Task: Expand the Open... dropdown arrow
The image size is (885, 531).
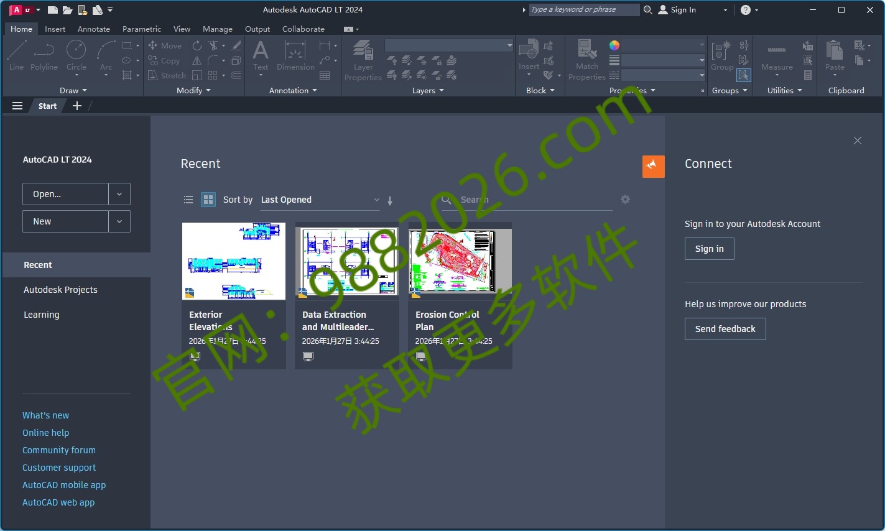Action: click(119, 194)
